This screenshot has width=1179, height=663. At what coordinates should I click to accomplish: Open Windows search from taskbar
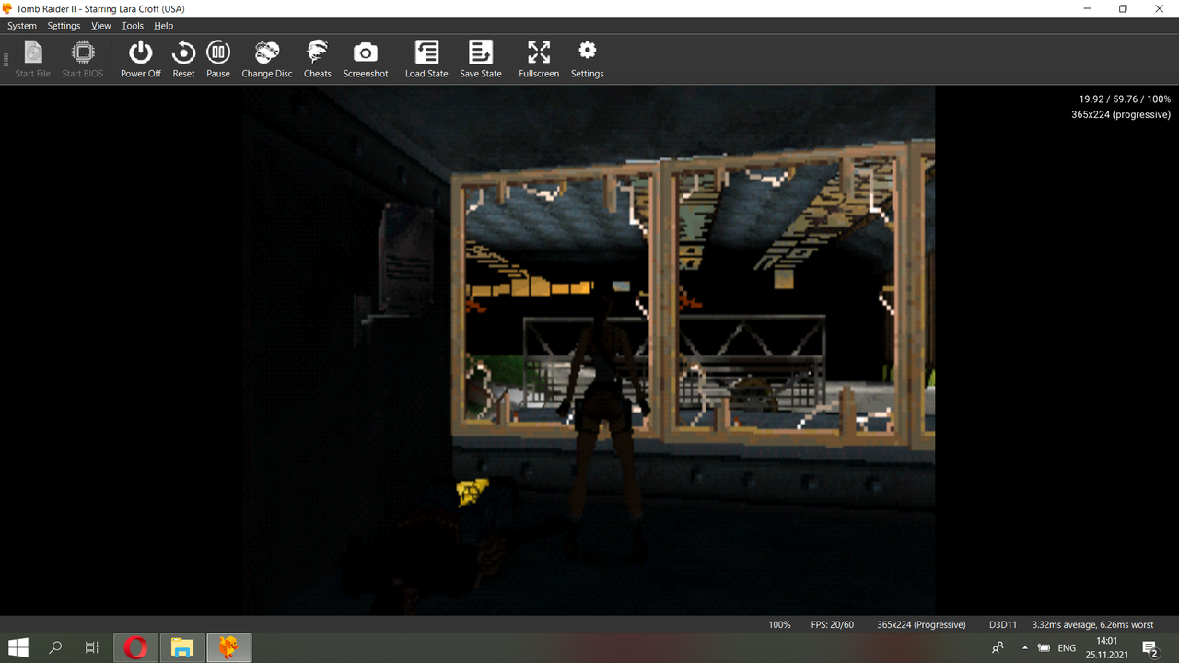pos(55,648)
